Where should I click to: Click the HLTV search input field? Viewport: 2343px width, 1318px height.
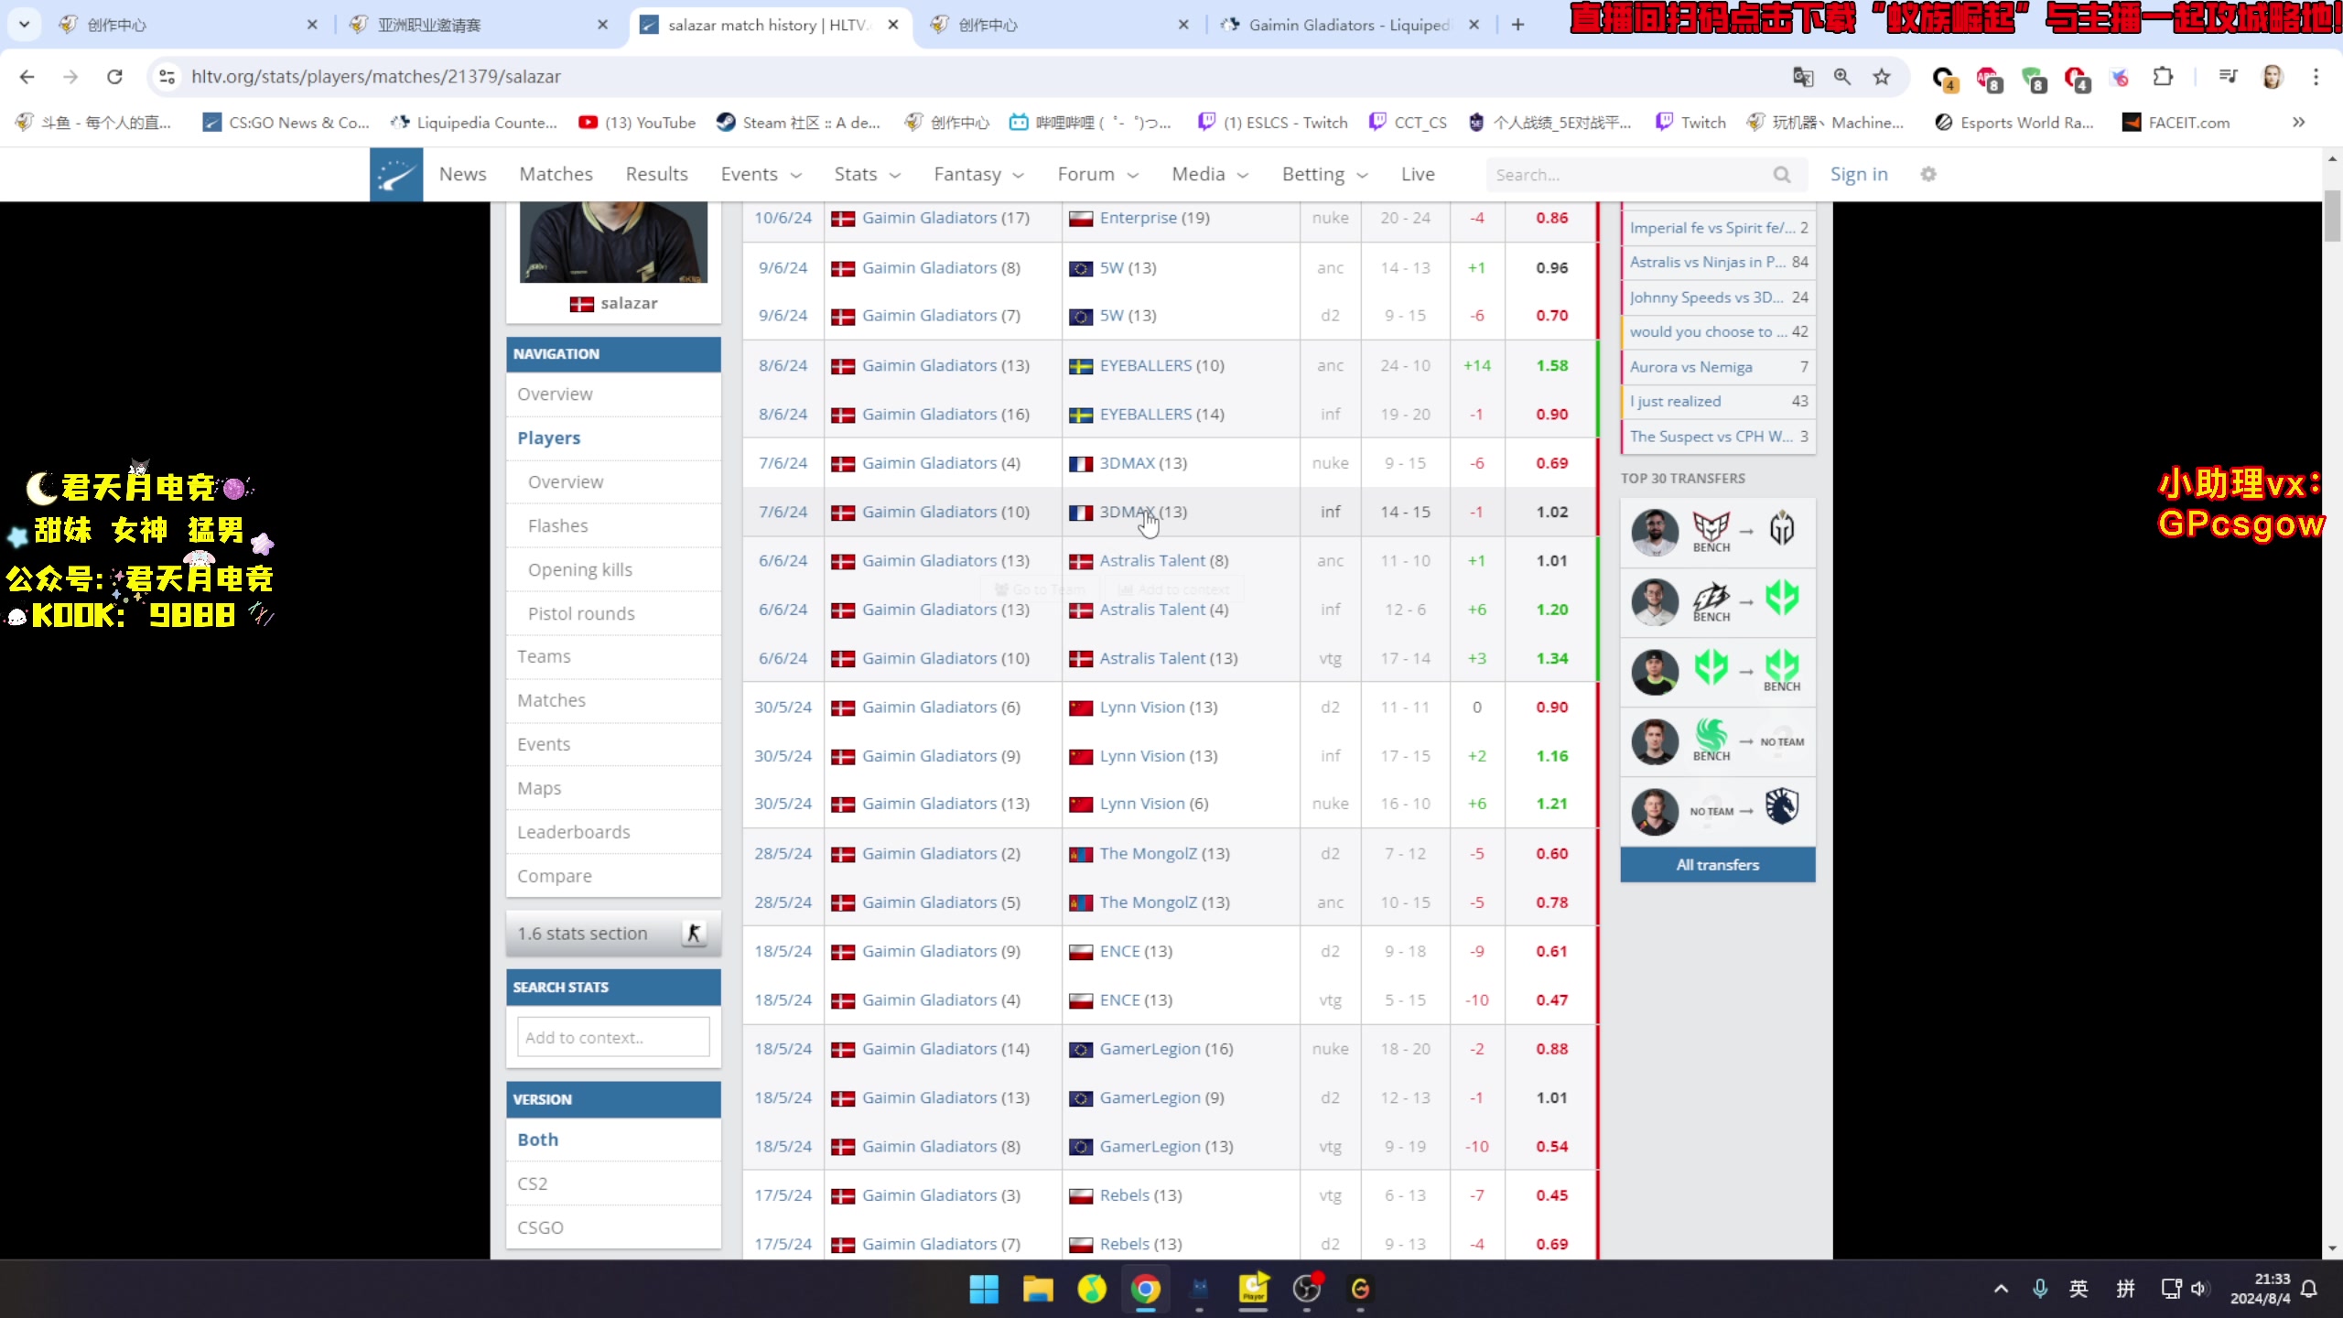1629,175
